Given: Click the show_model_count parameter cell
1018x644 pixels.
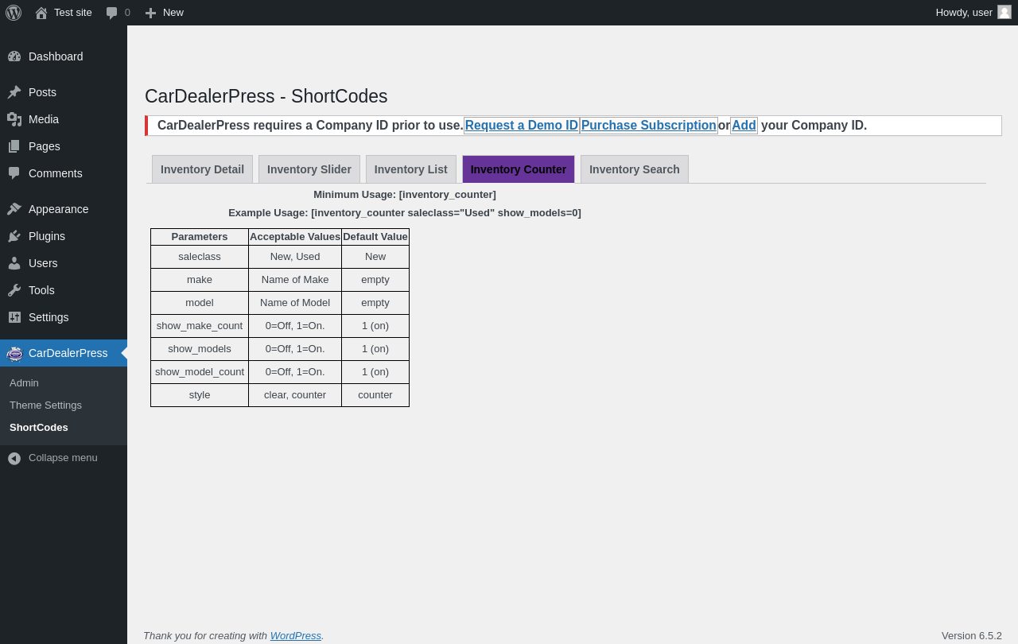Looking at the screenshot, I should click(200, 372).
